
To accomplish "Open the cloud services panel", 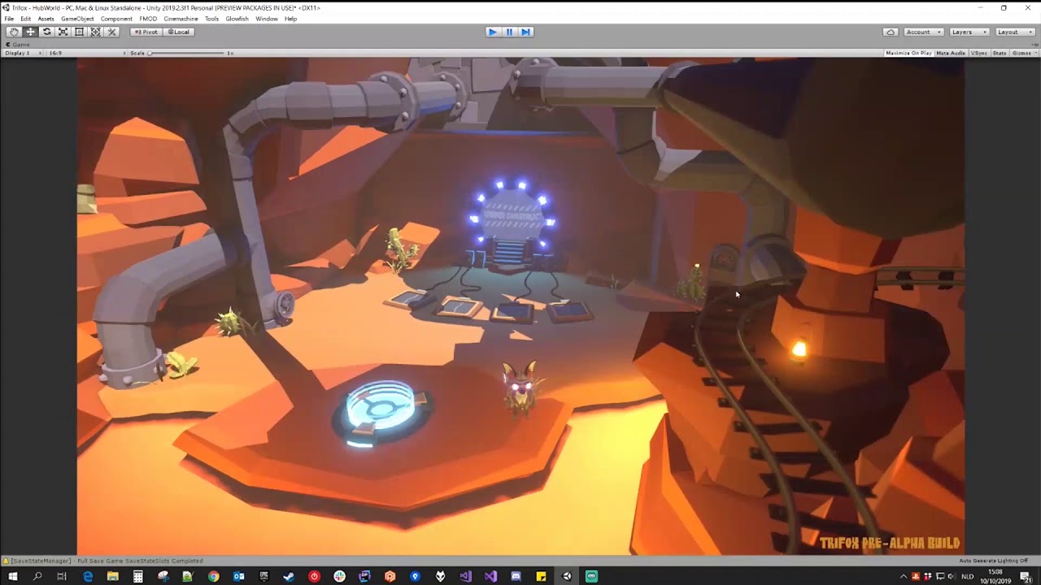I will 891,32.
